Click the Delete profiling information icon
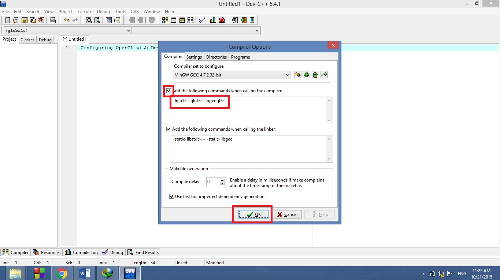500x280 pixels. point(222,20)
